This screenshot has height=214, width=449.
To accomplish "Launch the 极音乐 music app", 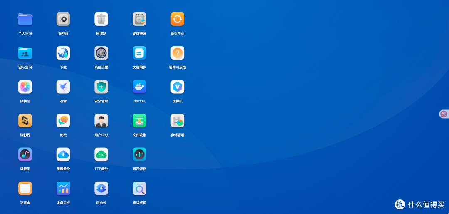I will (25, 154).
